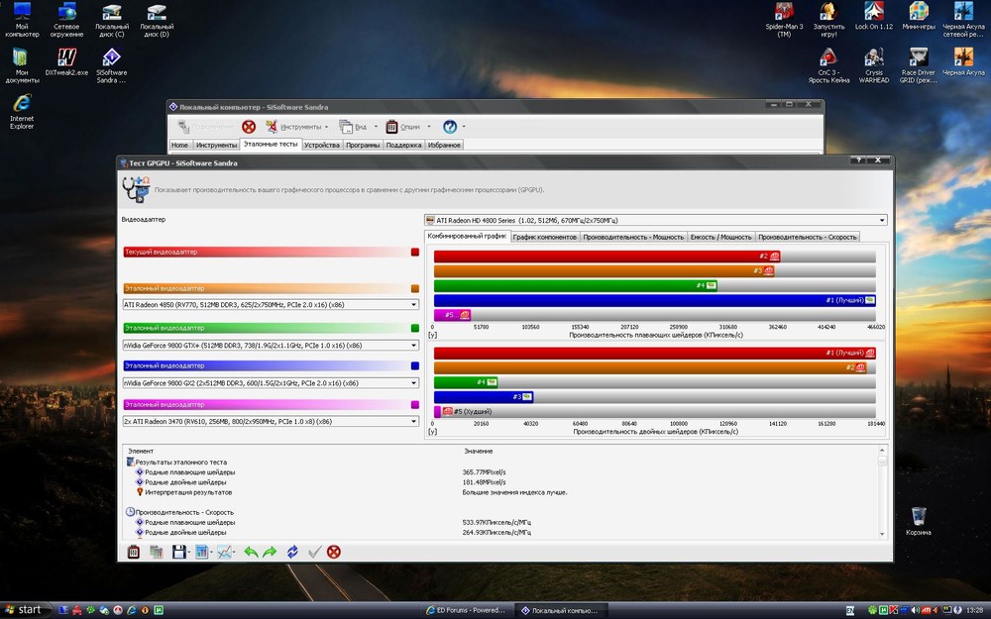Click the line chart icon in bottom toolbar
The width and height of the screenshot is (991, 619).
[x=225, y=552]
